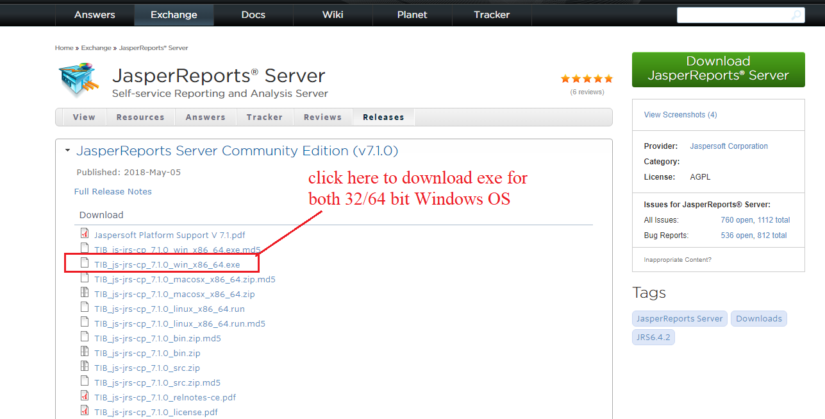Click the Inappropriate Content? link
Viewport: 825px width, 419px height.
point(678,260)
